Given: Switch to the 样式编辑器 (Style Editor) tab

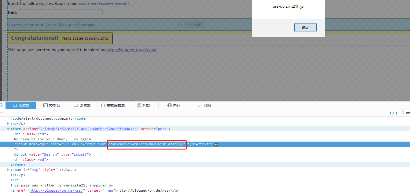Looking at the screenshot, I should click(x=112, y=105).
